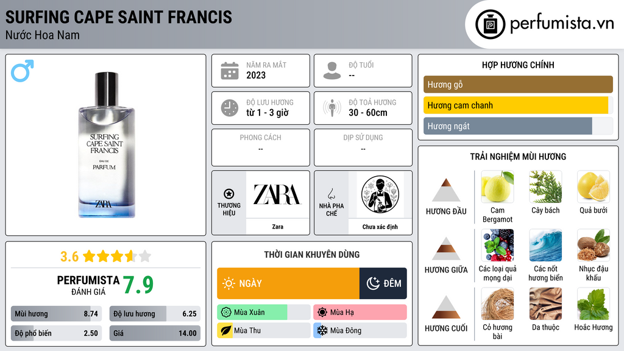624x351 pixels.
Task: Click the flower icon for Mùa Xuân
Action: (x=226, y=313)
